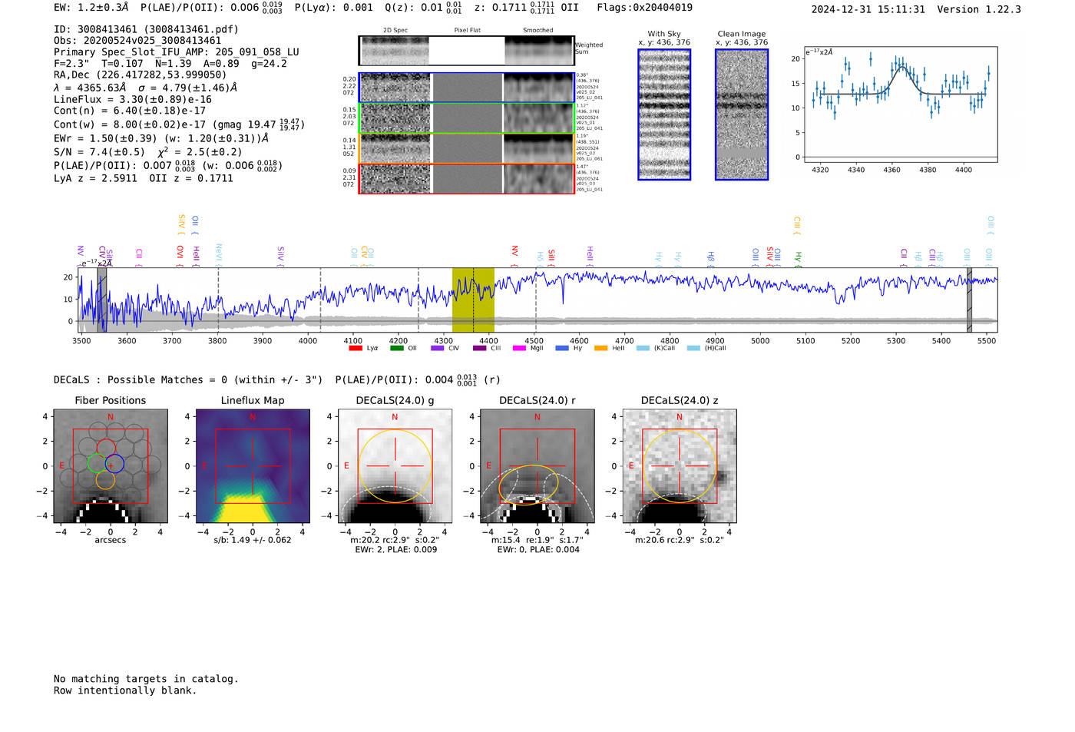Click the red fiber circle in Fiber Positions
This screenshot has width=1075, height=732.
pos(106,449)
